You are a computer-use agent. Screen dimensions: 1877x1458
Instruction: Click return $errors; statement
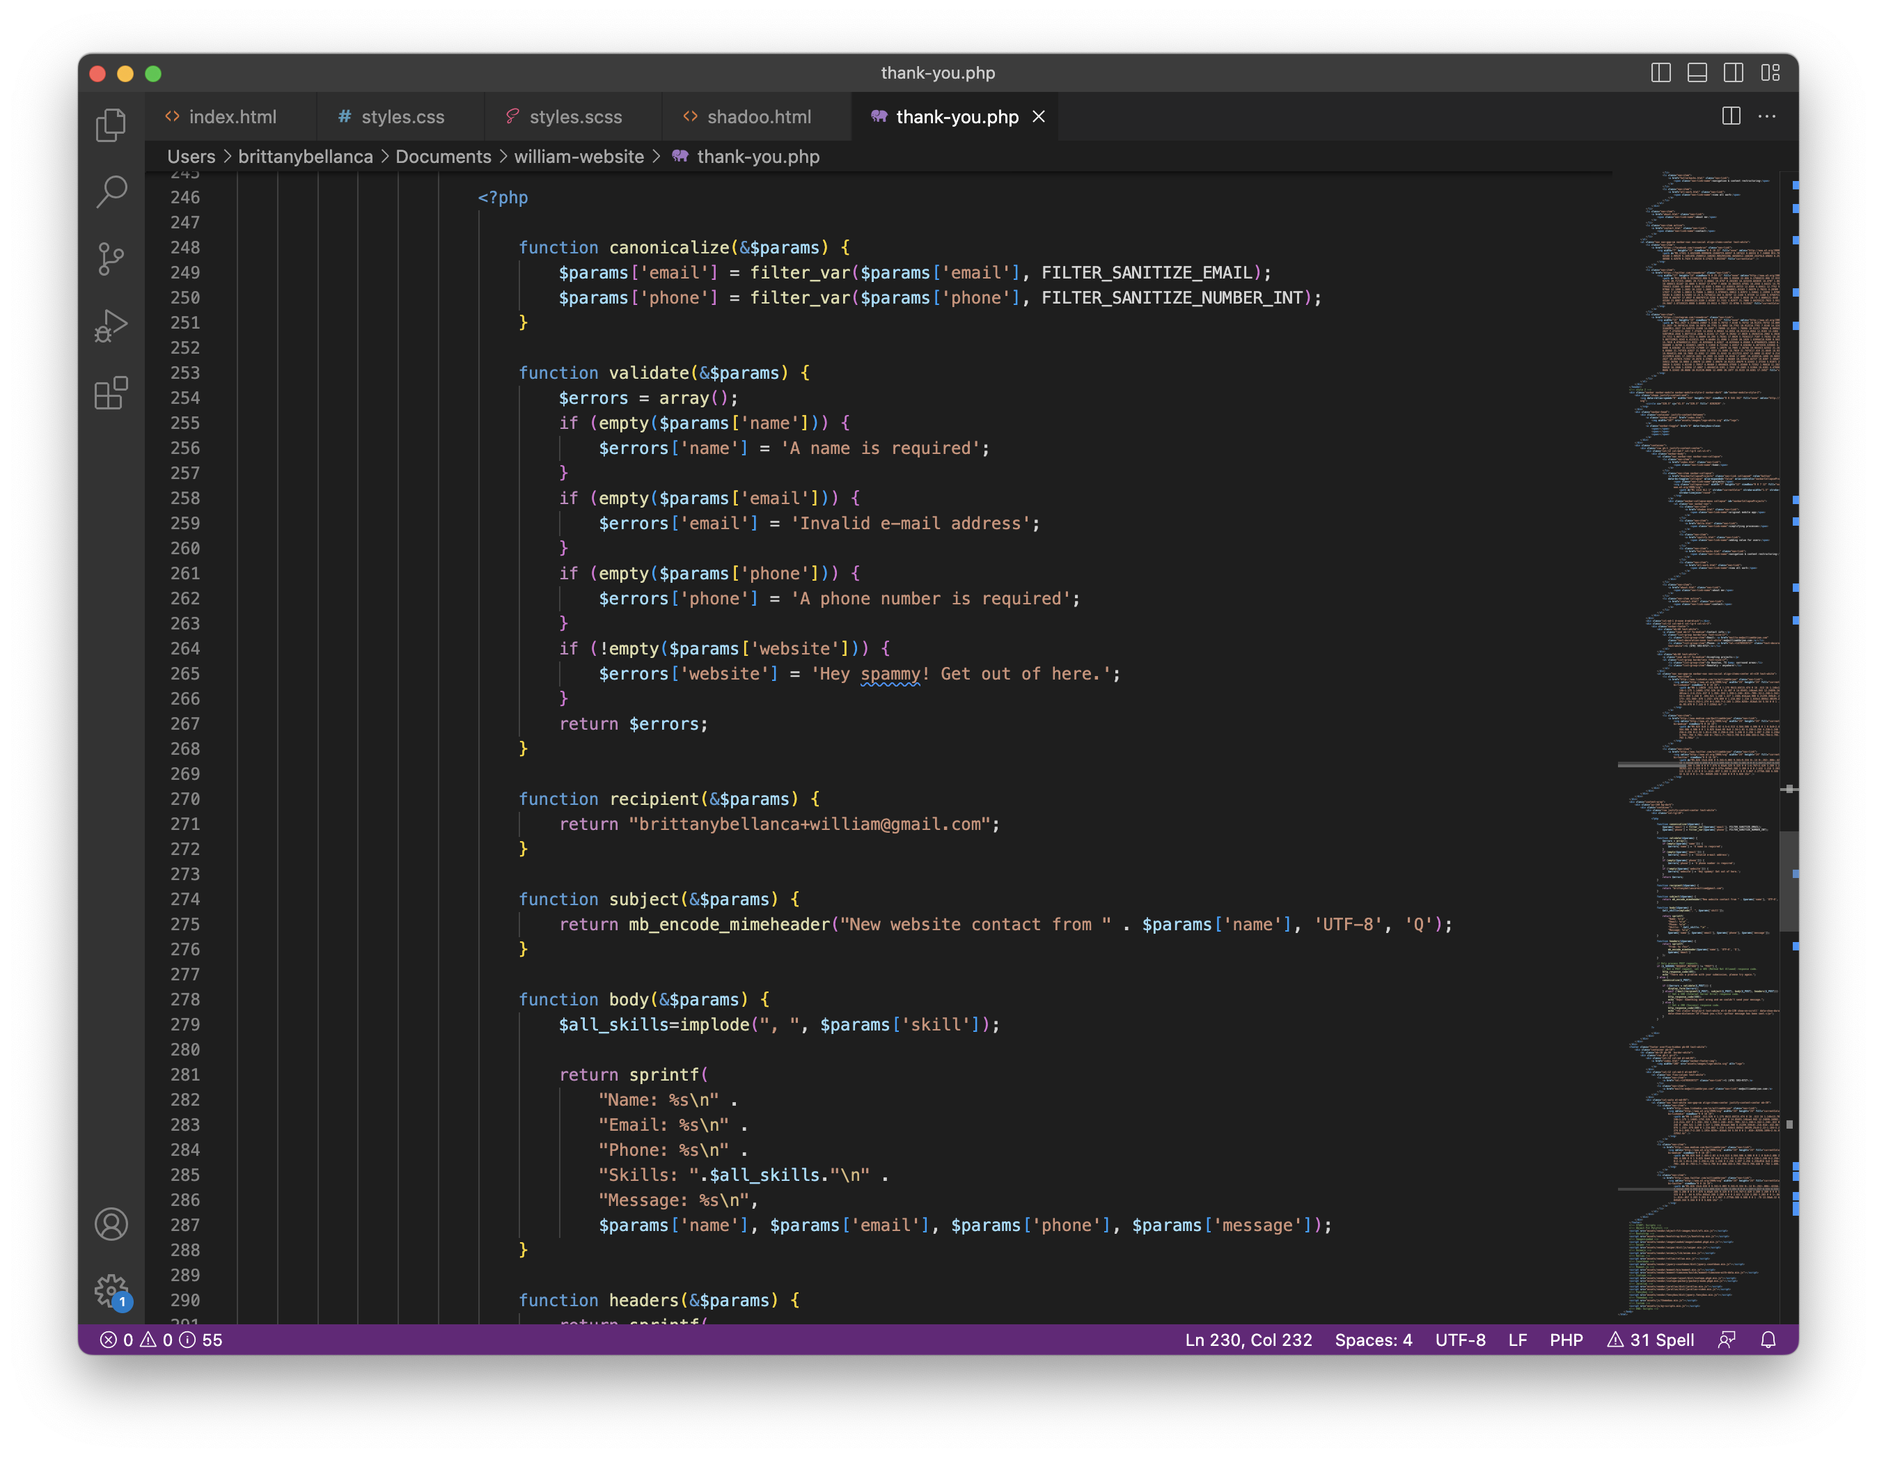tap(634, 724)
